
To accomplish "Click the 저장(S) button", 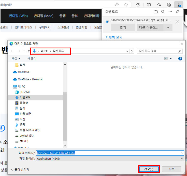I will (x=149, y=169).
